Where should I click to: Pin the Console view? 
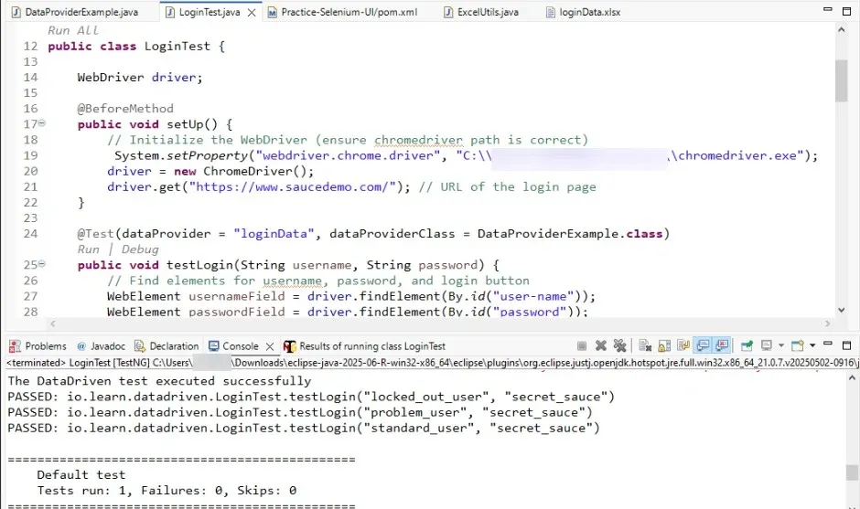(747, 345)
